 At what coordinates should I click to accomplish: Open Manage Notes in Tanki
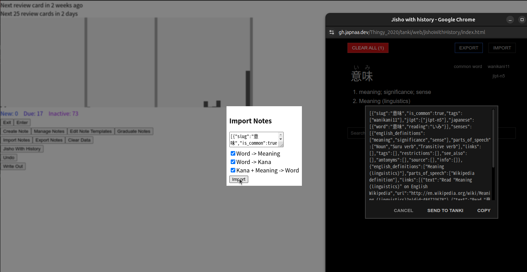click(x=49, y=131)
